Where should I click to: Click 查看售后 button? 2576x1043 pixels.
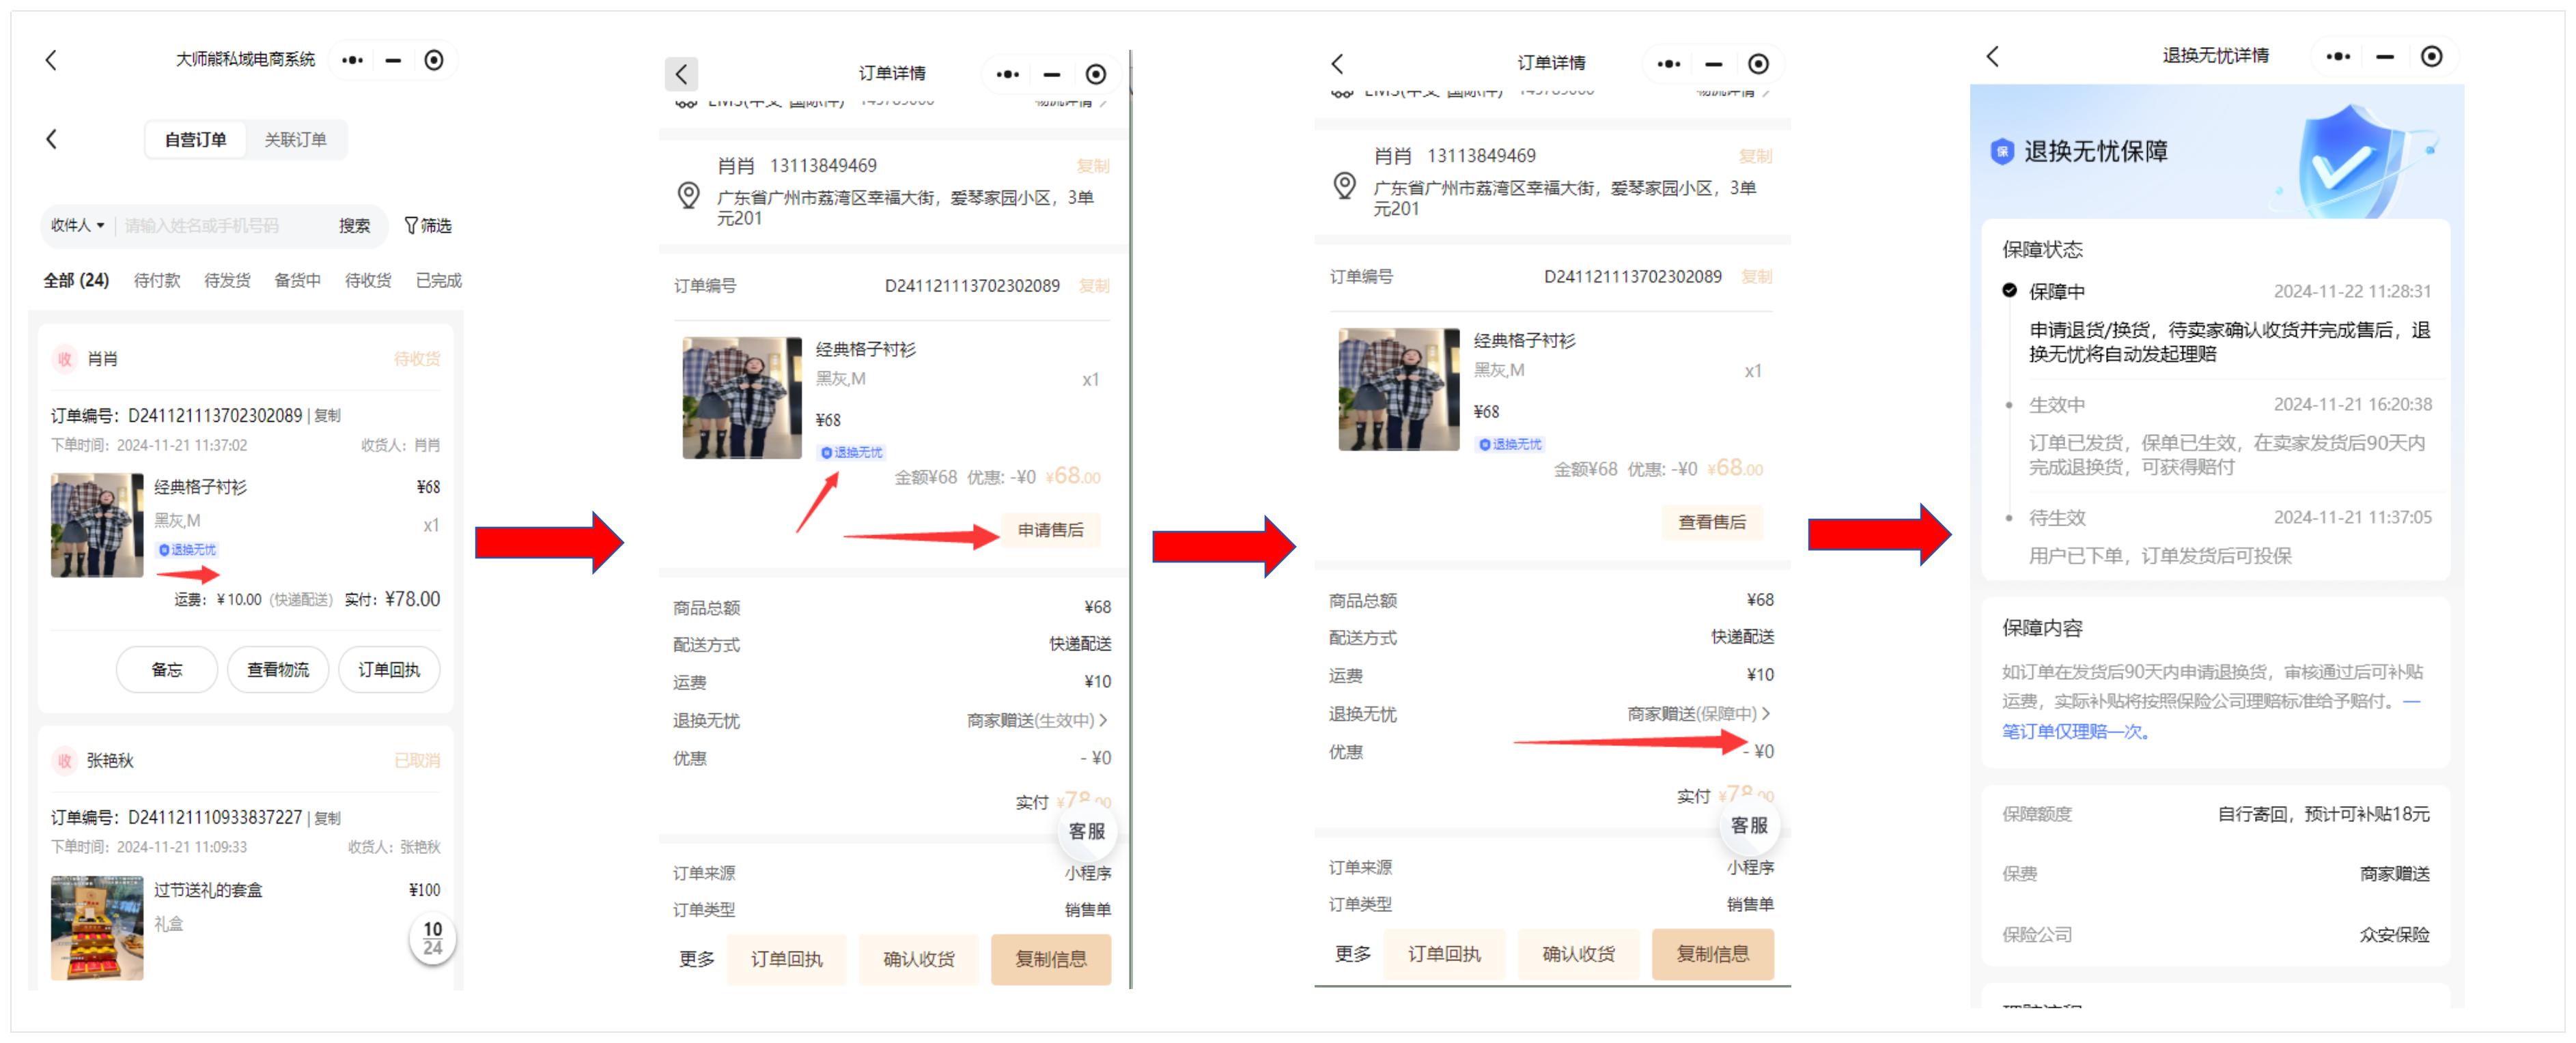(x=1711, y=522)
